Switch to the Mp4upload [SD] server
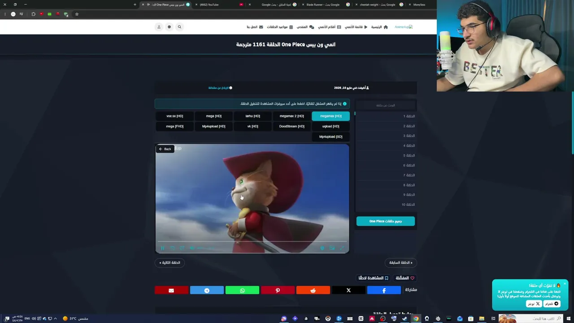 click(330, 137)
